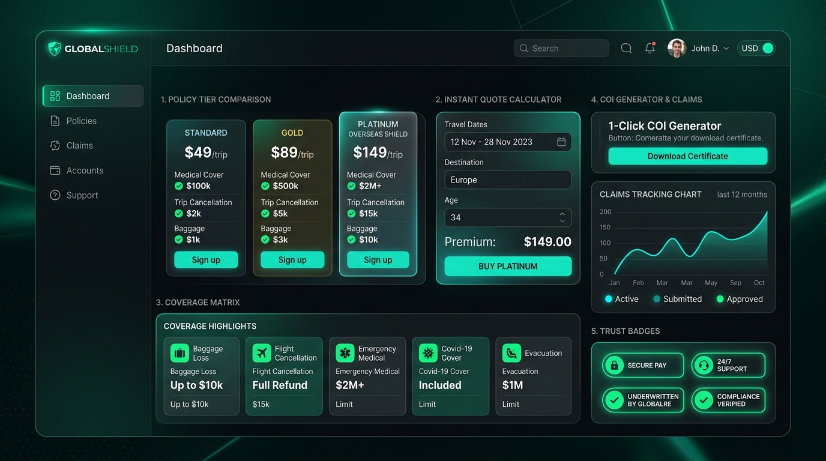Click the "Up to $10k" baggage heading
The height and width of the screenshot is (461, 826).
coord(196,385)
